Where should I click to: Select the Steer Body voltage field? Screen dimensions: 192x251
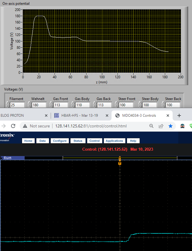150,105
